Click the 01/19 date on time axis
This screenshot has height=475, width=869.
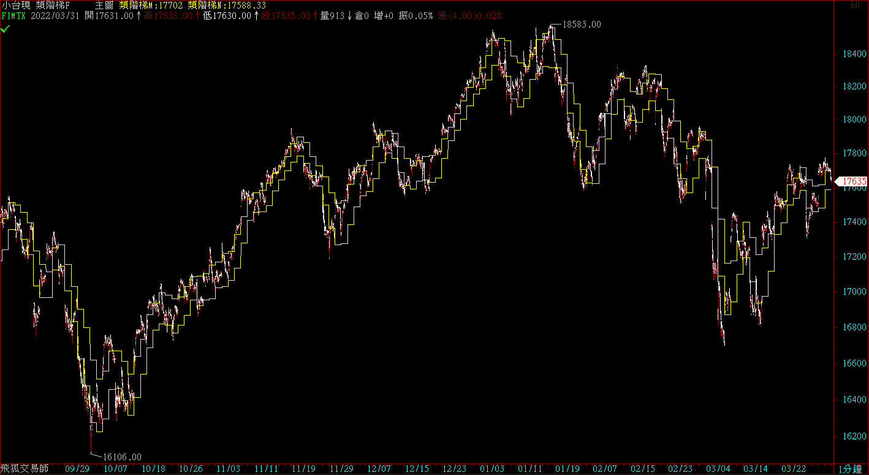[x=567, y=469]
